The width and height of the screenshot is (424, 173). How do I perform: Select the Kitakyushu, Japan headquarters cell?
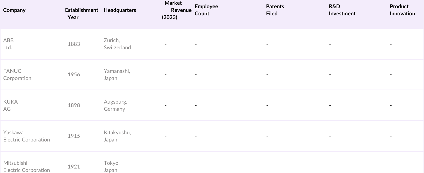[x=117, y=136]
